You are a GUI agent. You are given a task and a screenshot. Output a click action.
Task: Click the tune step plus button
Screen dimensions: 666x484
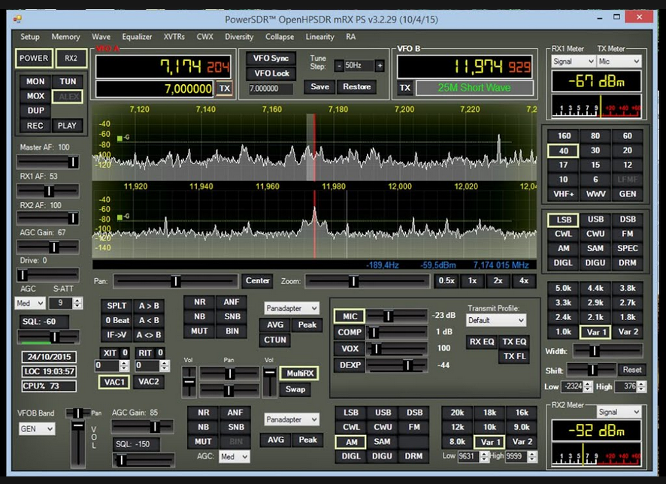pos(380,66)
